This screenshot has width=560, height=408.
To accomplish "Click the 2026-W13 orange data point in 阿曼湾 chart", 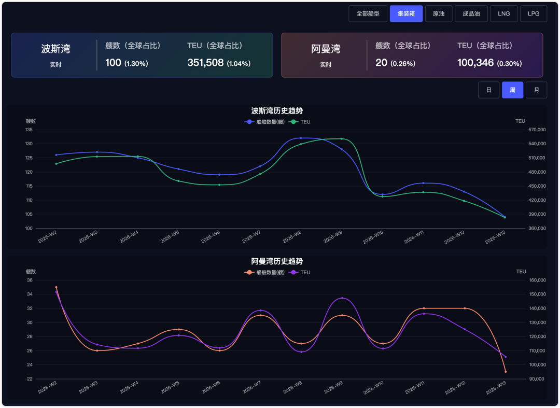I will 506,372.
